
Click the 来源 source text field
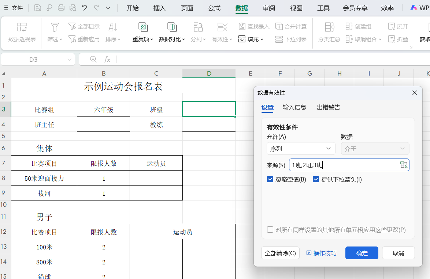coord(344,165)
